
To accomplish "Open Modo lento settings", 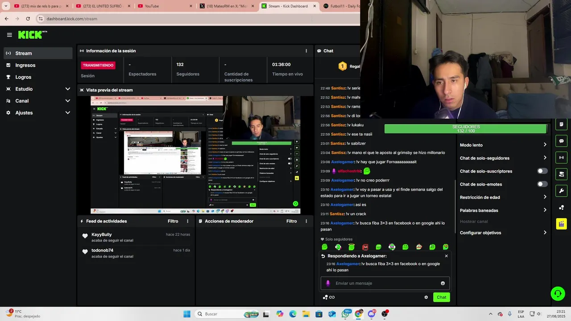I will 503,145.
